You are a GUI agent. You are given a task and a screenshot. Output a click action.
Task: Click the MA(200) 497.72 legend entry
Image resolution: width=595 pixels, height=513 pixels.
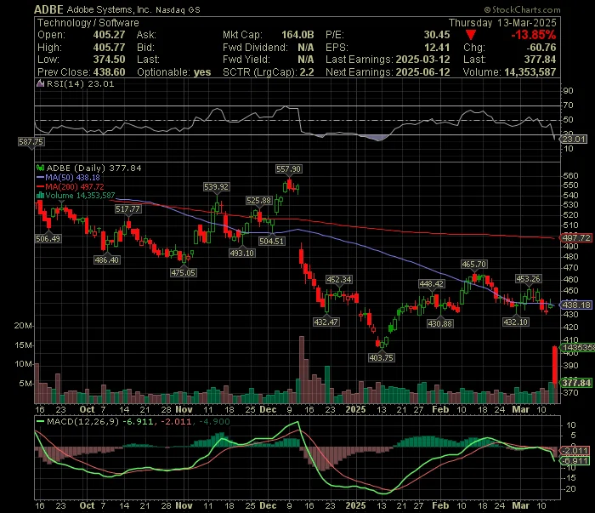tap(71, 187)
